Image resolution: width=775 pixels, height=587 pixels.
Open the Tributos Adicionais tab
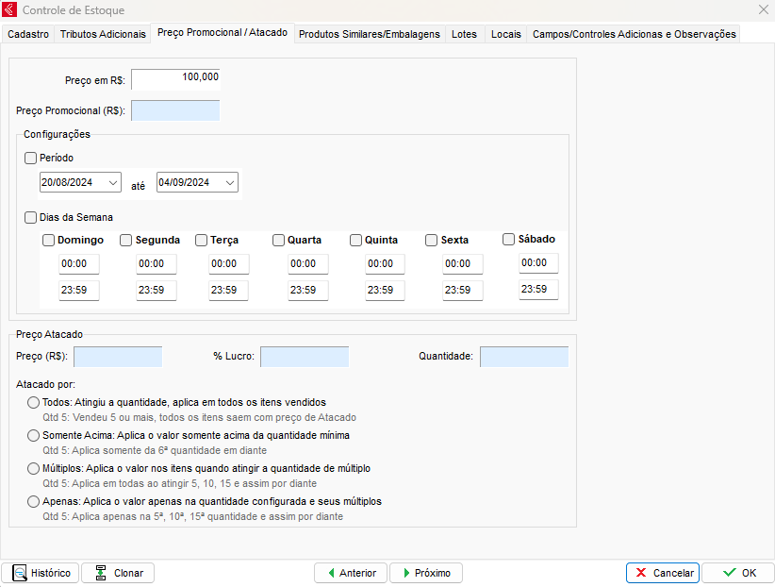tap(103, 34)
